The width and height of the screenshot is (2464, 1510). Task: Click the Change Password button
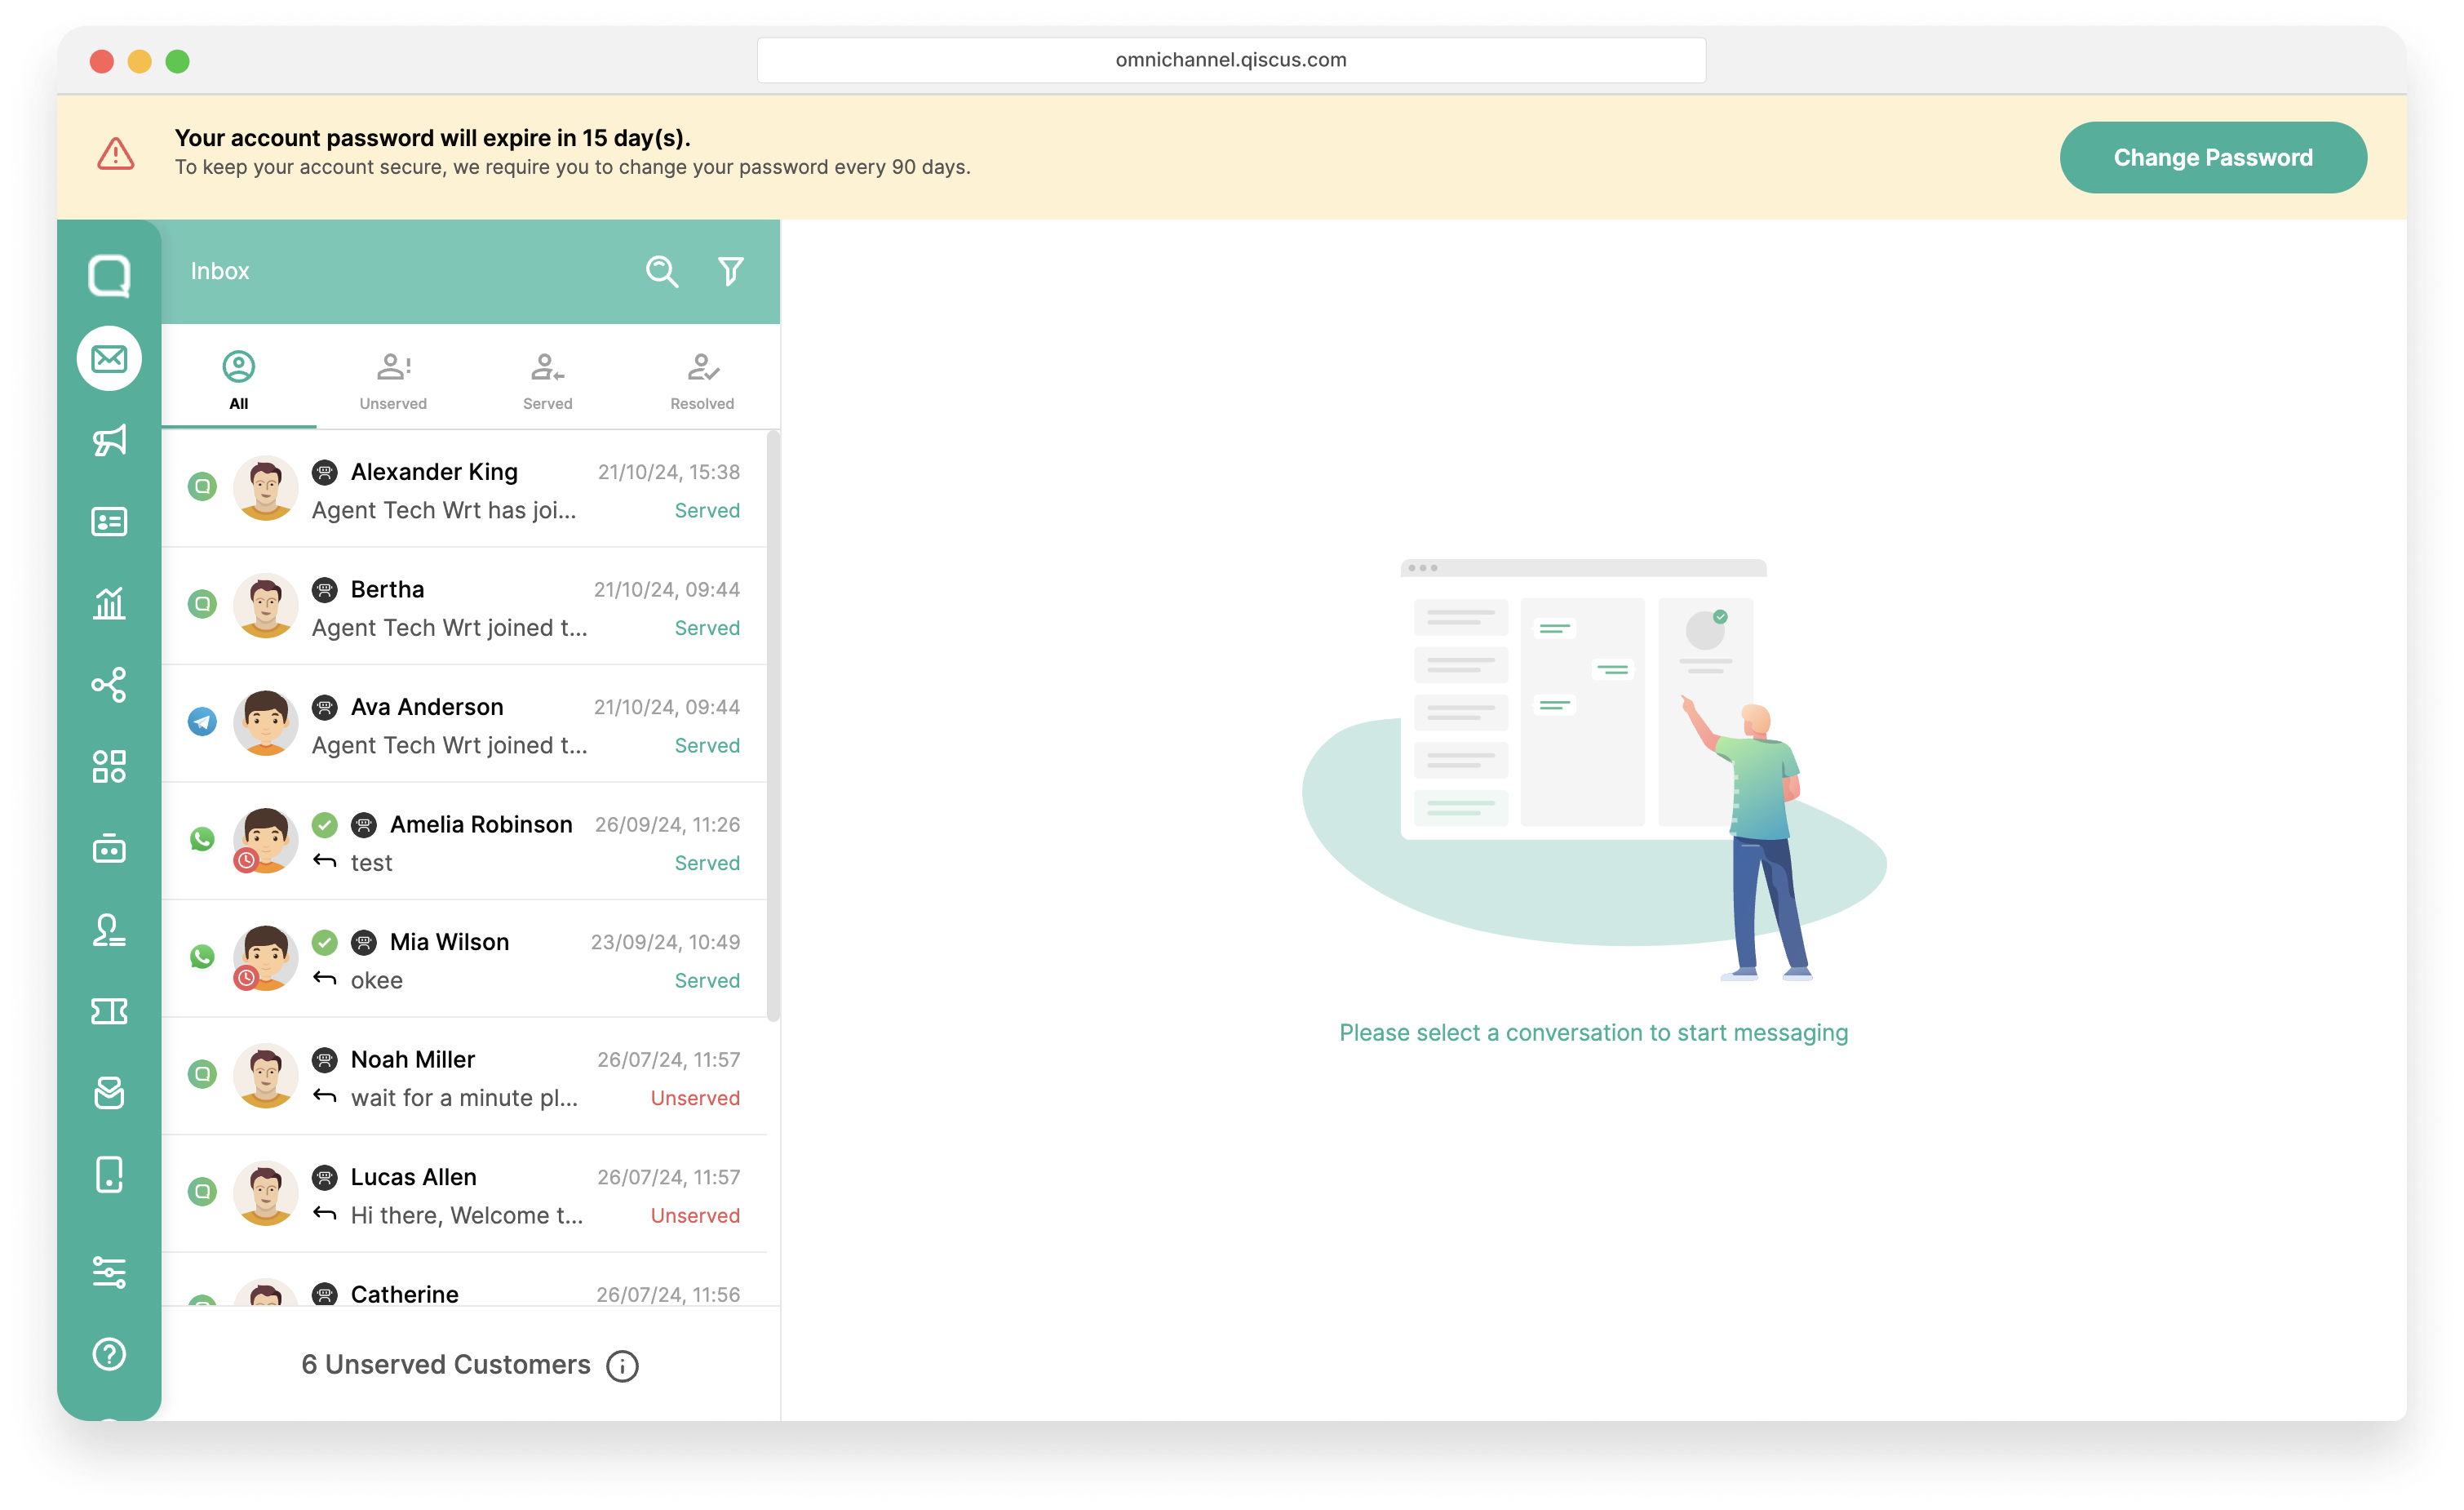2212,157
